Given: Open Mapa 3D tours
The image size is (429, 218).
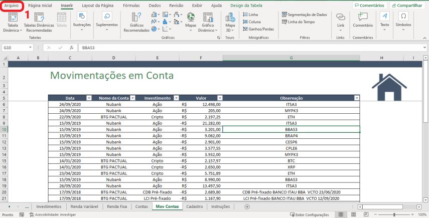Looking at the screenshot, I should click(x=230, y=23).
